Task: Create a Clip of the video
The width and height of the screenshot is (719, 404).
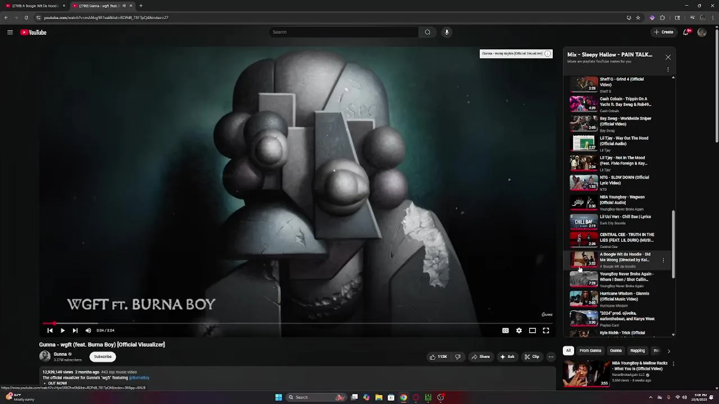Action: tap(532, 357)
